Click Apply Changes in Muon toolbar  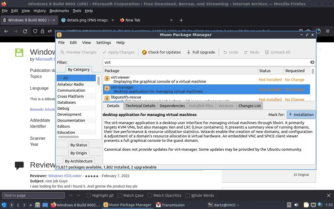click(x=118, y=52)
